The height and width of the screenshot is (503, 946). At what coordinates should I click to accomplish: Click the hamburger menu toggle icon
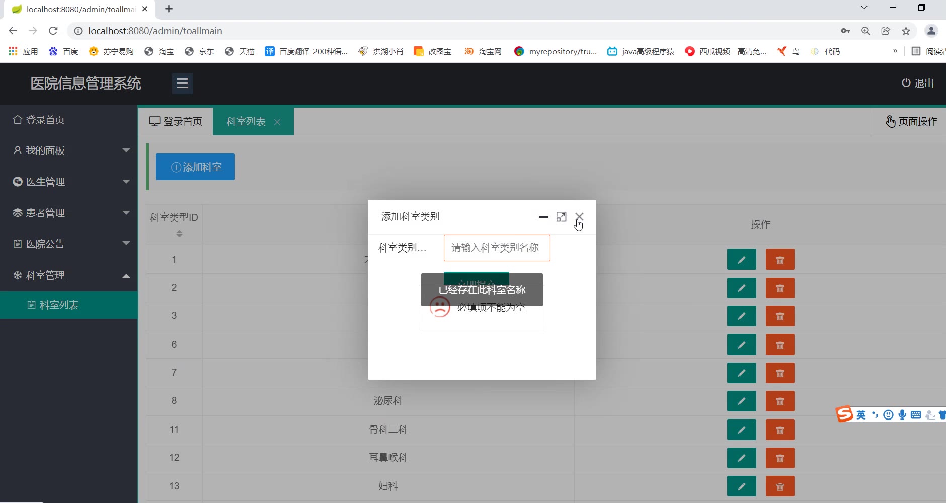point(182,83)
